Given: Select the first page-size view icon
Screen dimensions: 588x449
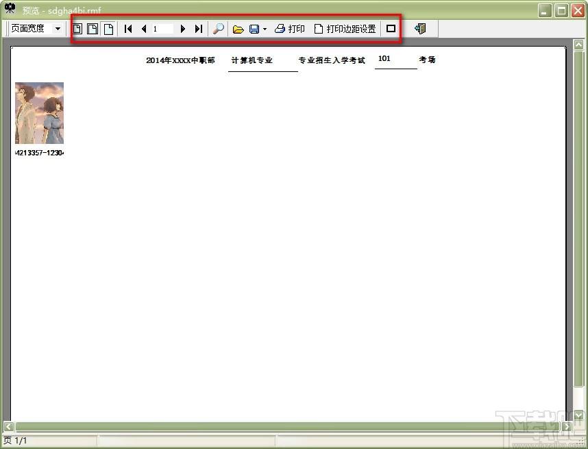Looking at the screenshot, I should tap(77, 29).
